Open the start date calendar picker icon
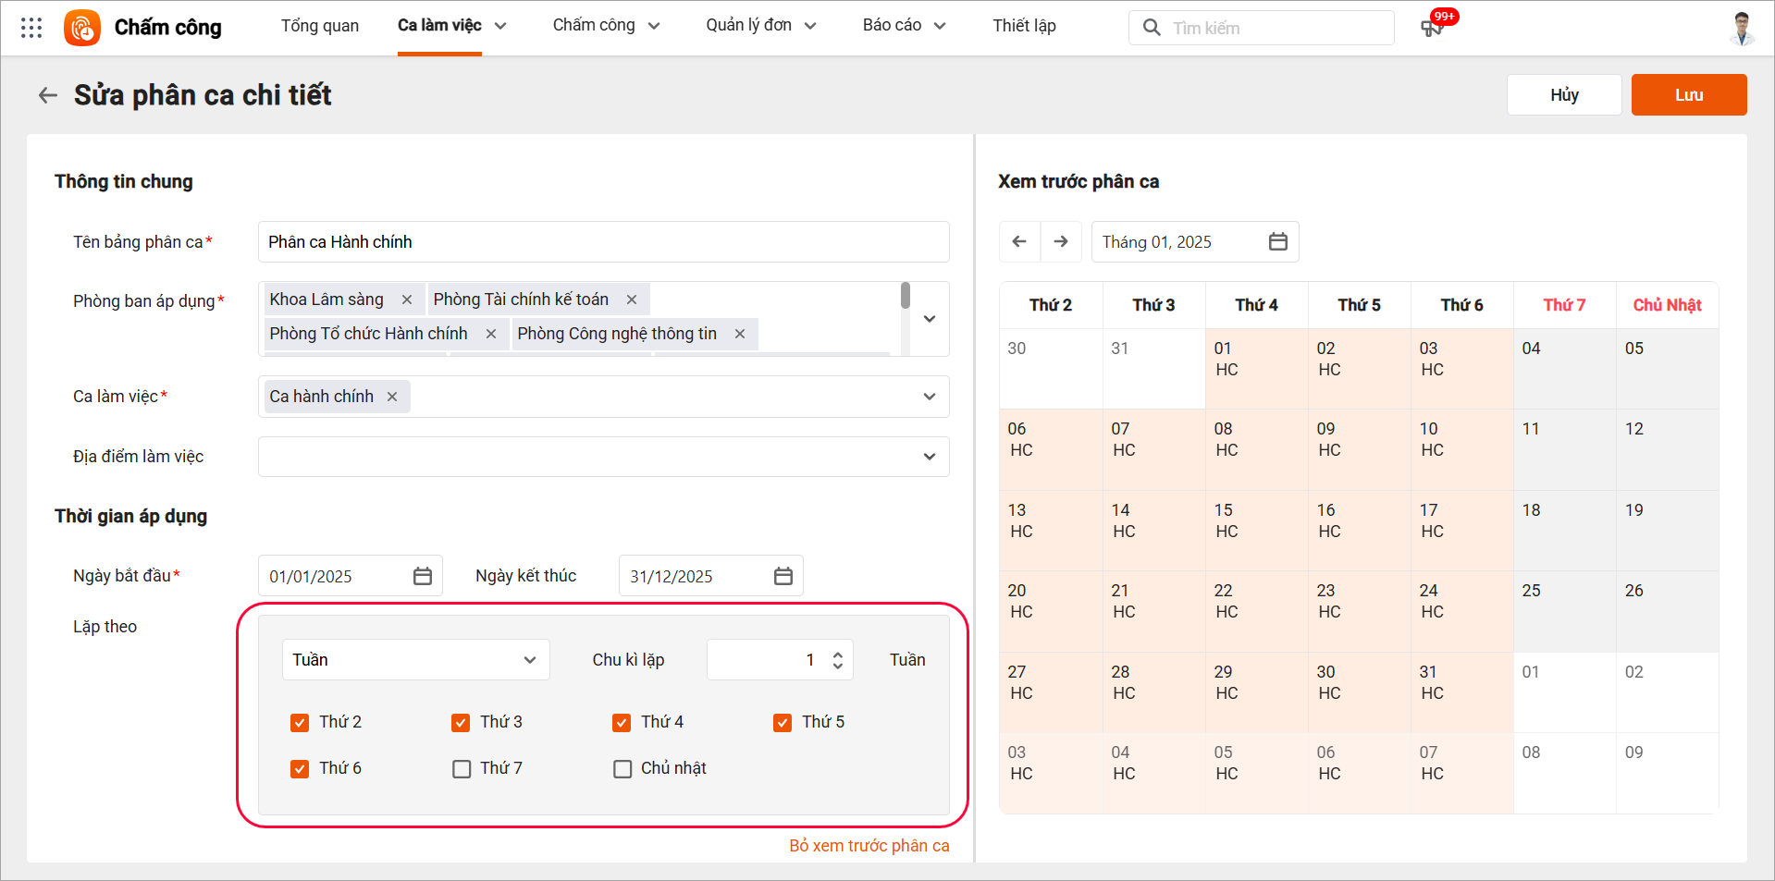The image size is (1775, 881). 423,576
